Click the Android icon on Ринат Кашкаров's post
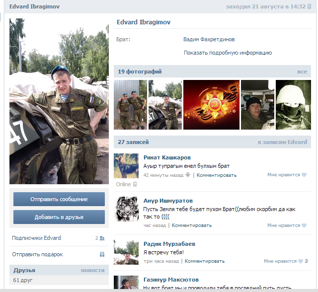318x292 pixels. point(188,175)
